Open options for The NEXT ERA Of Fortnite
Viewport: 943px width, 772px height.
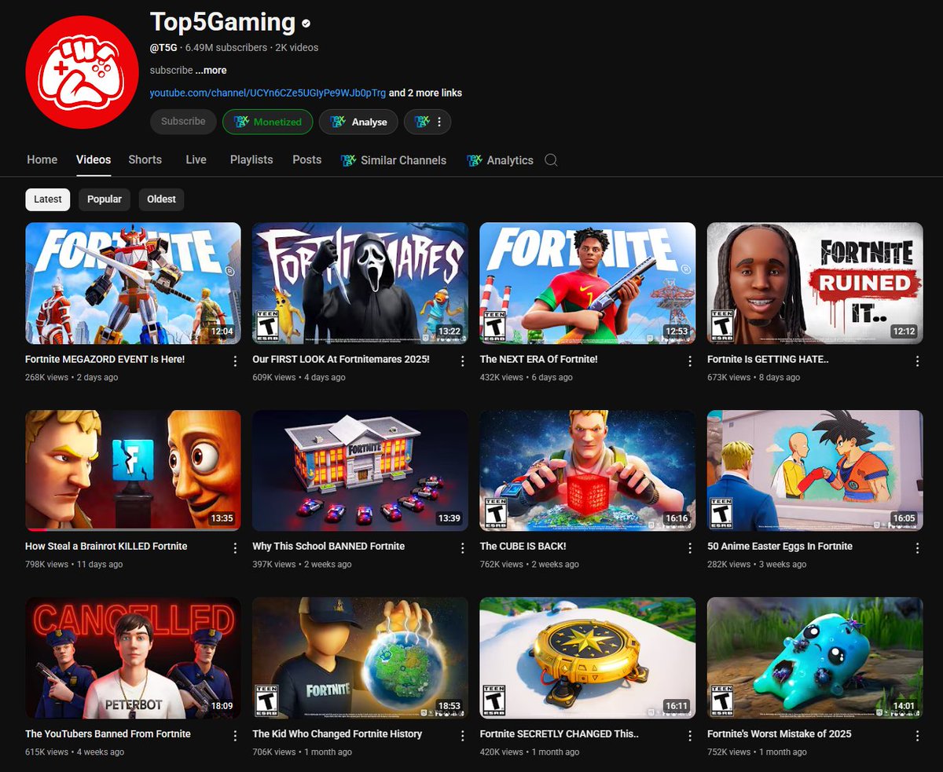click(690, 361)
